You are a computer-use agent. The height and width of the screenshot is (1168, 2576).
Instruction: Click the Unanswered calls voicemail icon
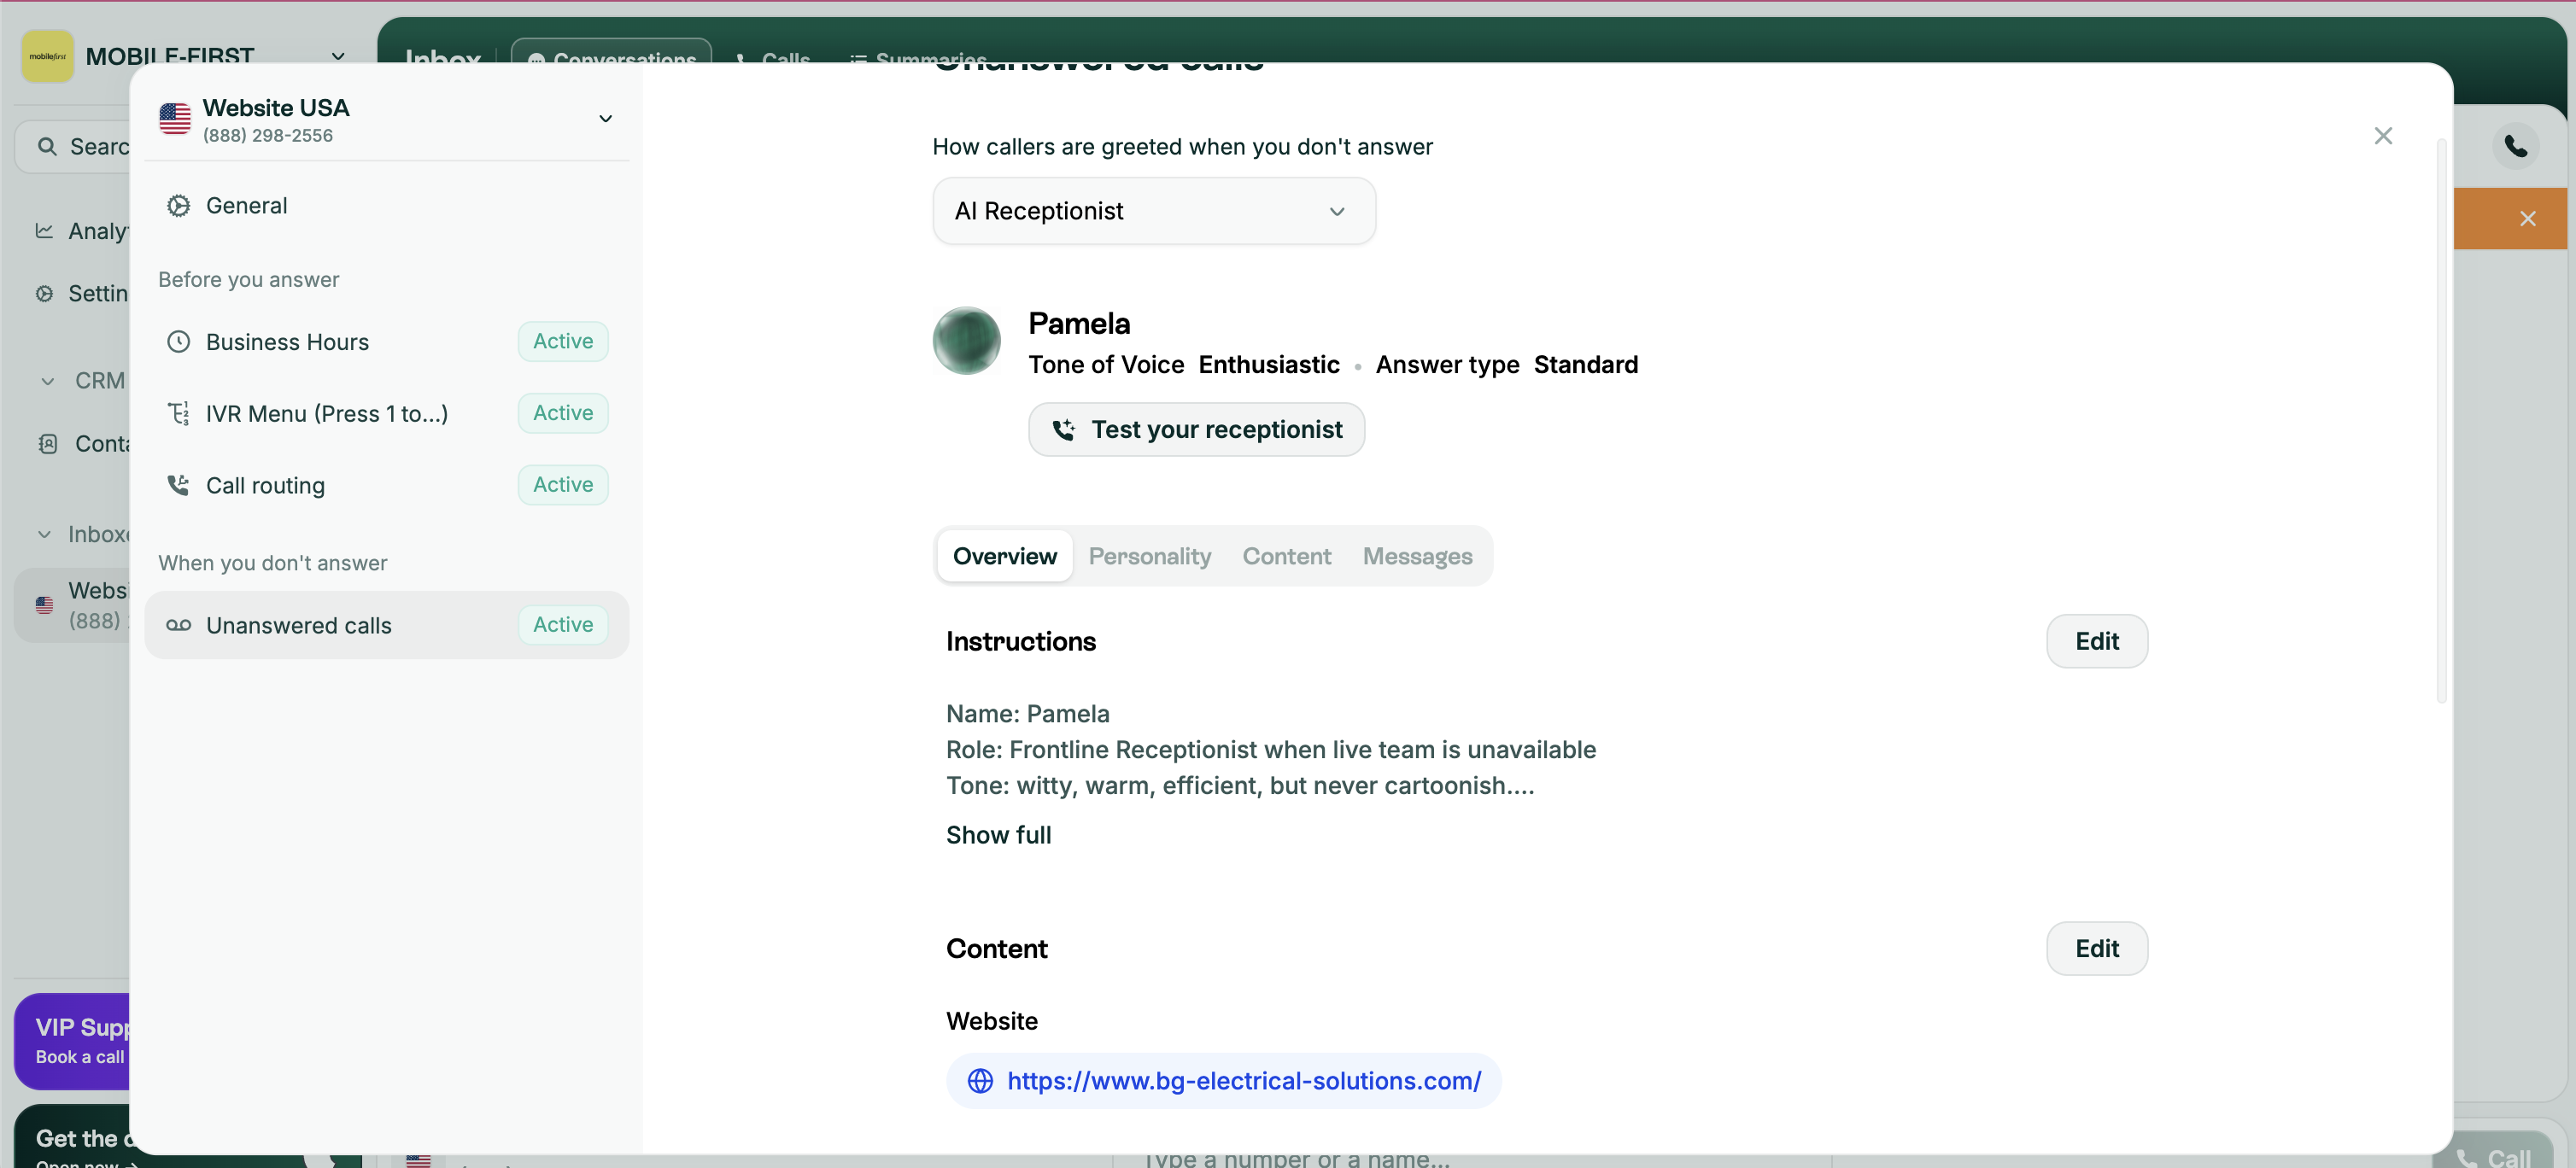coord(178,625)
